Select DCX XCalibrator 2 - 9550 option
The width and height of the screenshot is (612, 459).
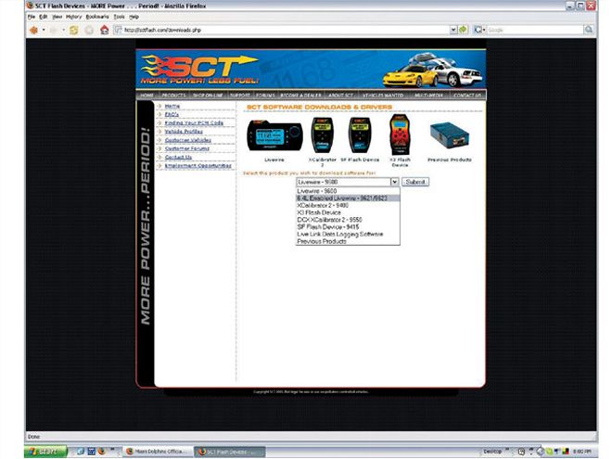pos(348,220)
